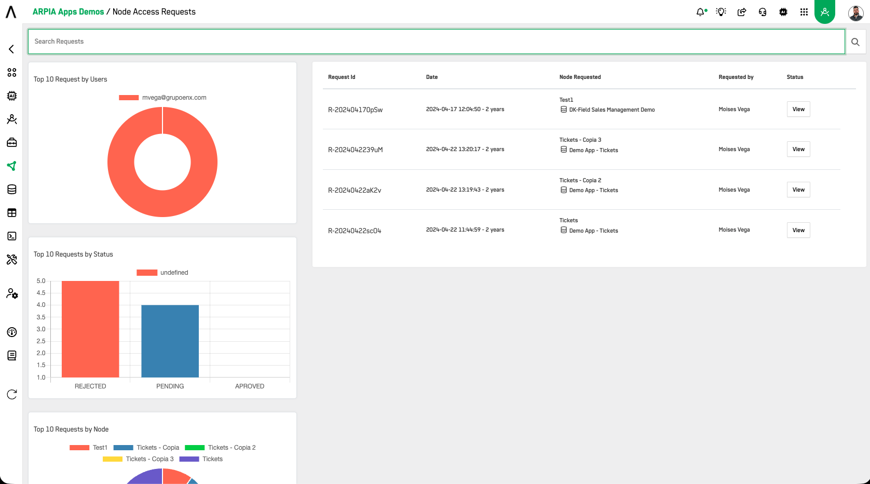
Task: Toggle the undefined legend swatch in the status chart
Action: click(x=147, y=273)
